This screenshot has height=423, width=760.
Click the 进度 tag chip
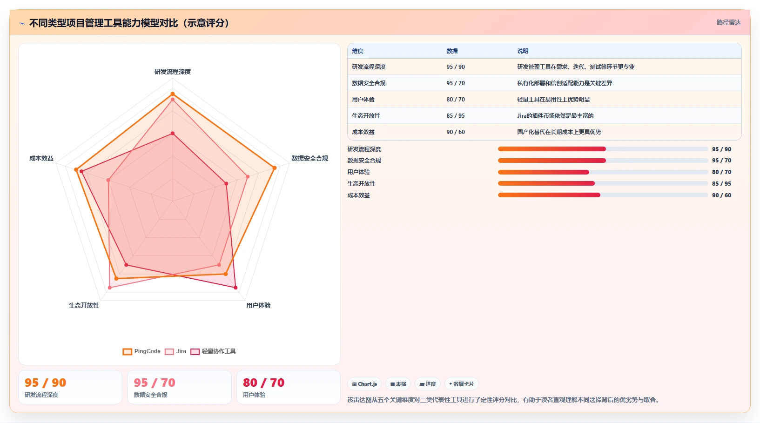(x=428, y=384)
